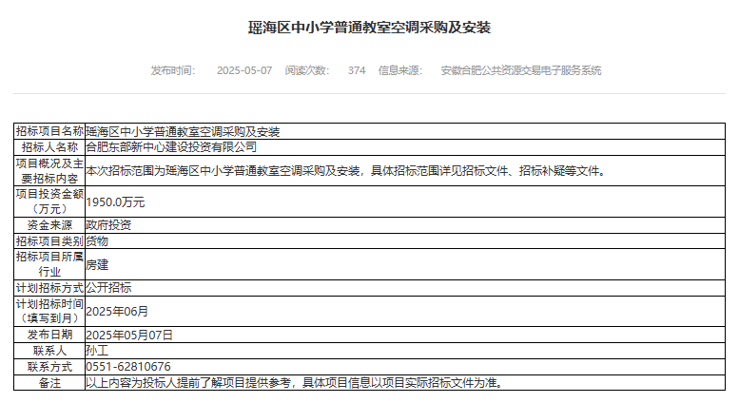
Task: Click source text 安徽合肥公共资源交易电子服务系统
Action: [x=521, y=70]
